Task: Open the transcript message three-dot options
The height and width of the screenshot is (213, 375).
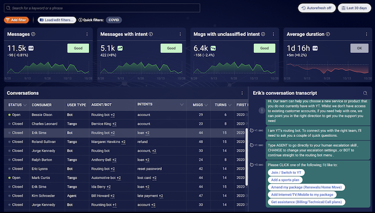Action: coord(261,110)
